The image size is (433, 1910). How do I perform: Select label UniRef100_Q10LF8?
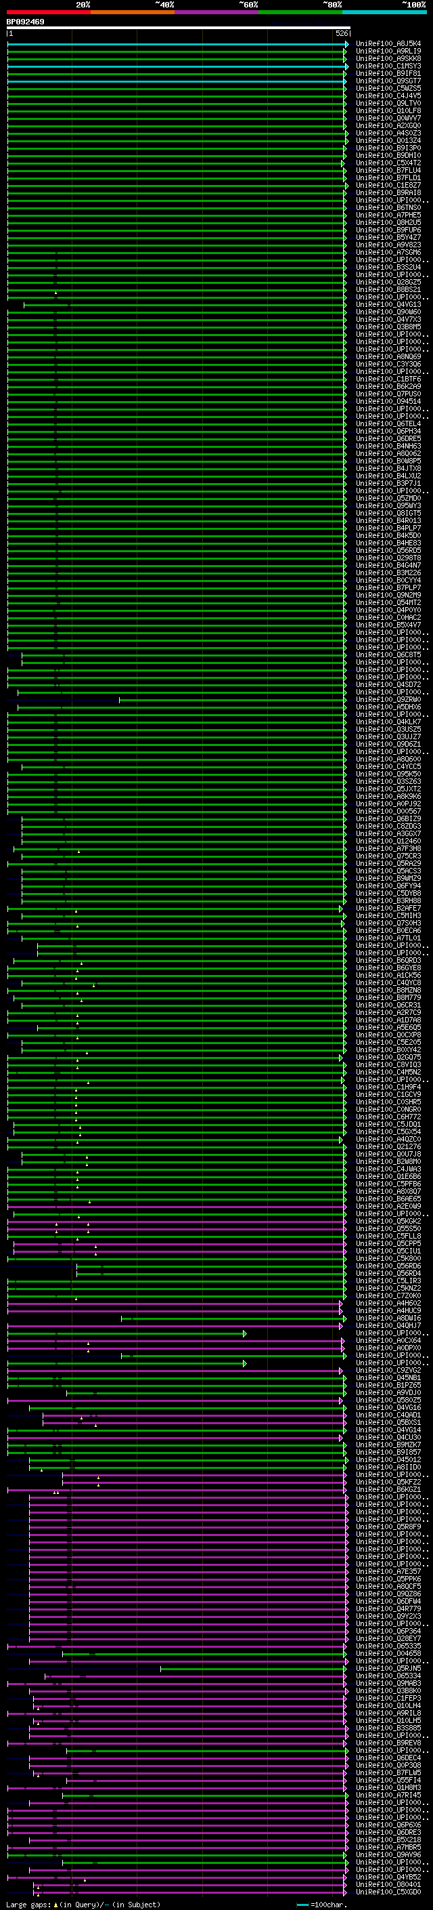click(388, 110)
